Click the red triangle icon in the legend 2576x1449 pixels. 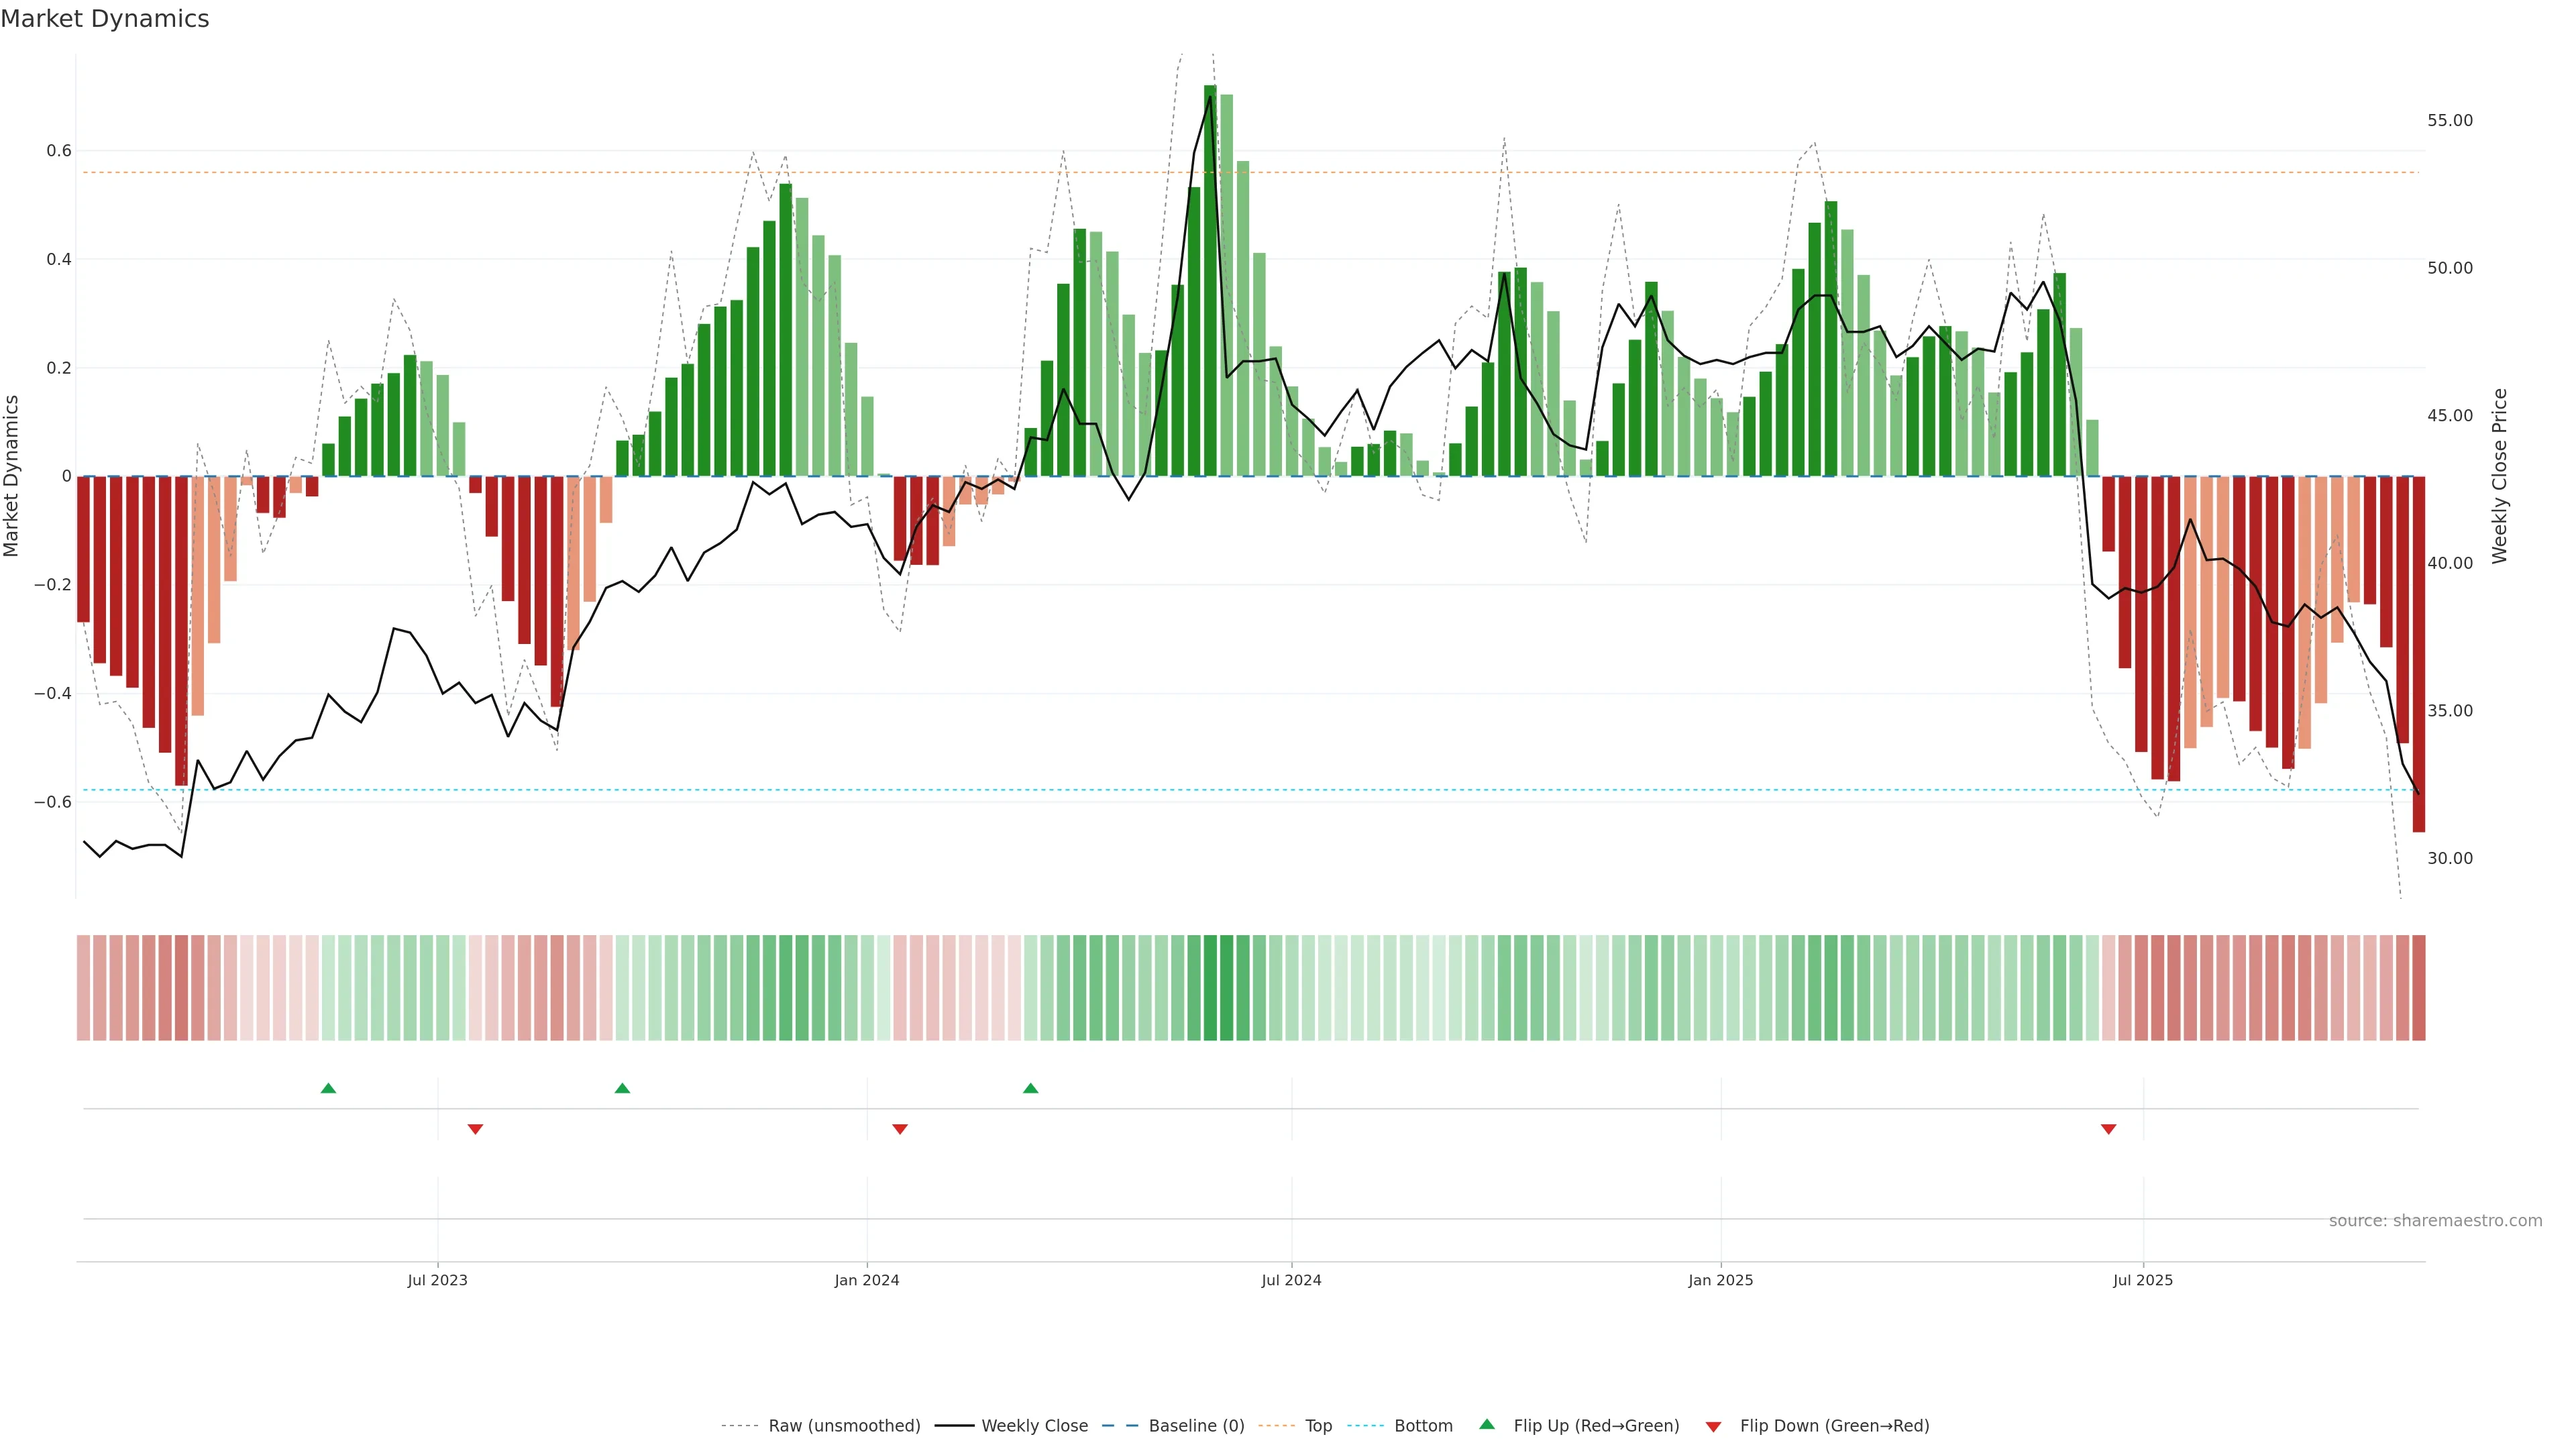coord(1713,1426)
